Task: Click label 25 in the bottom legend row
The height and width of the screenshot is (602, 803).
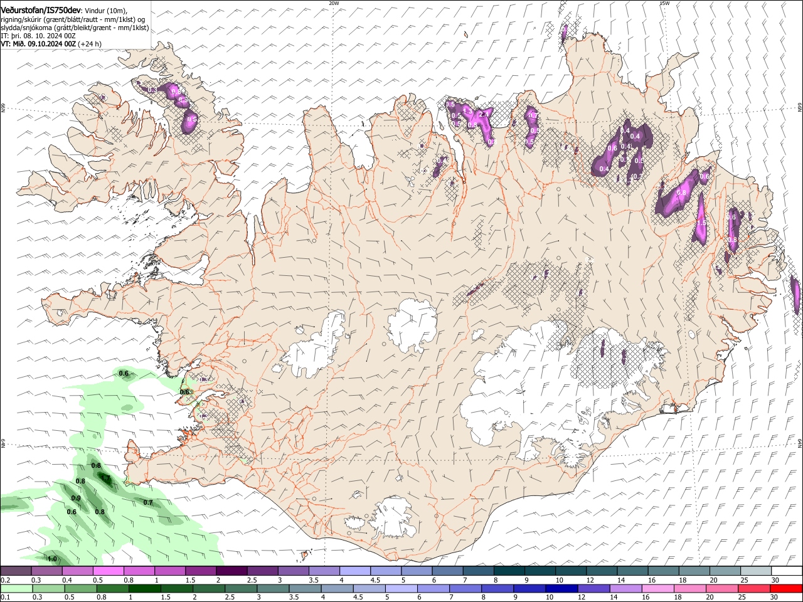Action: pos(743,597)
